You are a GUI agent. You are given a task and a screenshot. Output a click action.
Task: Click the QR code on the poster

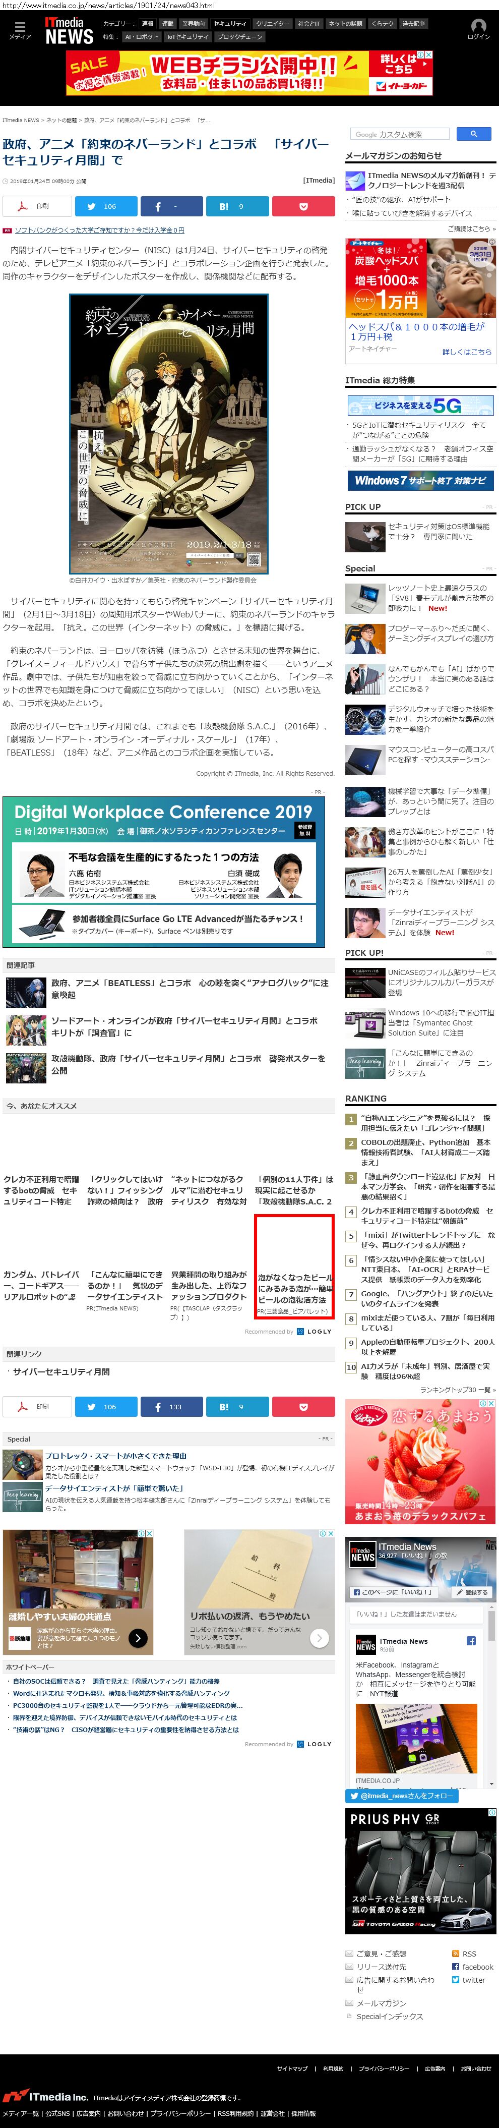point(254,559)
